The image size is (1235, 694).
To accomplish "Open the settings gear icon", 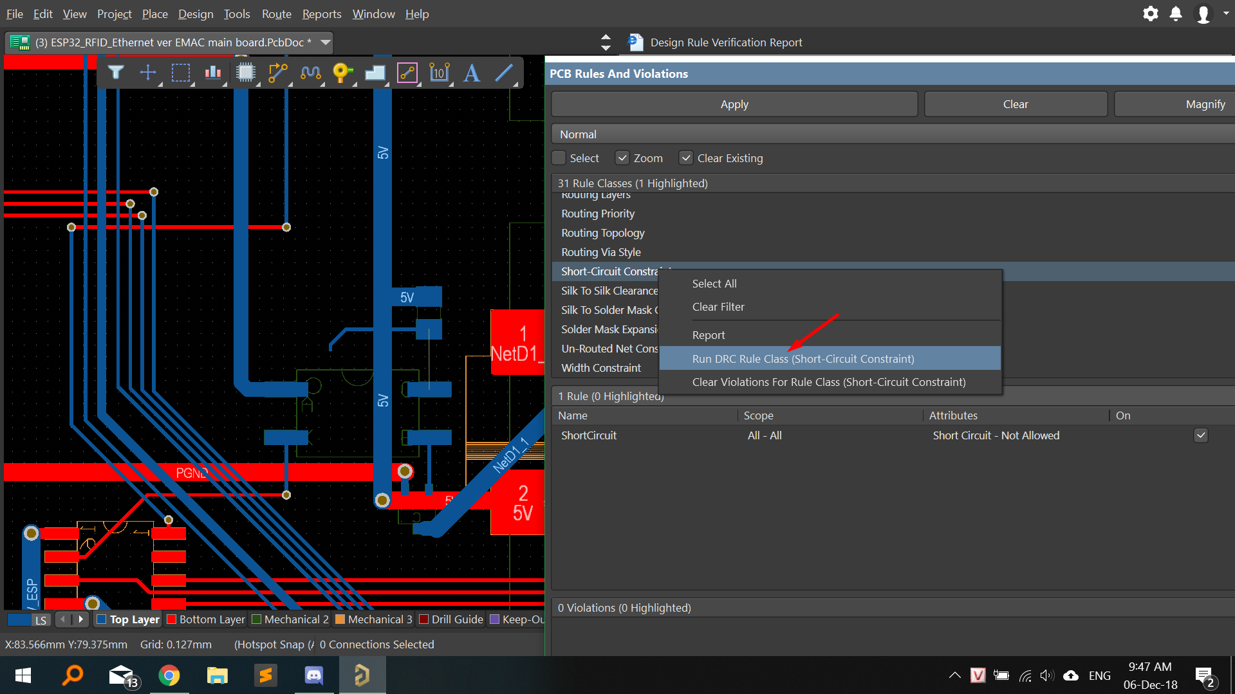I will 1150,14.
